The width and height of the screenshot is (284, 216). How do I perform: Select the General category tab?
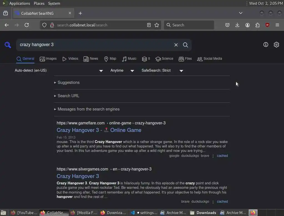(x=25, y=59)
